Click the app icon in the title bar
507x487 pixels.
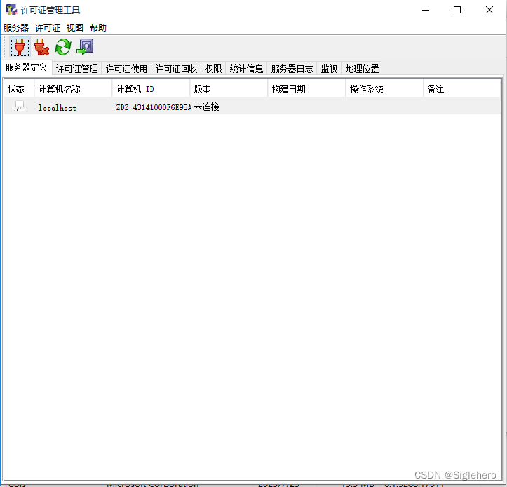click(11, 10)
